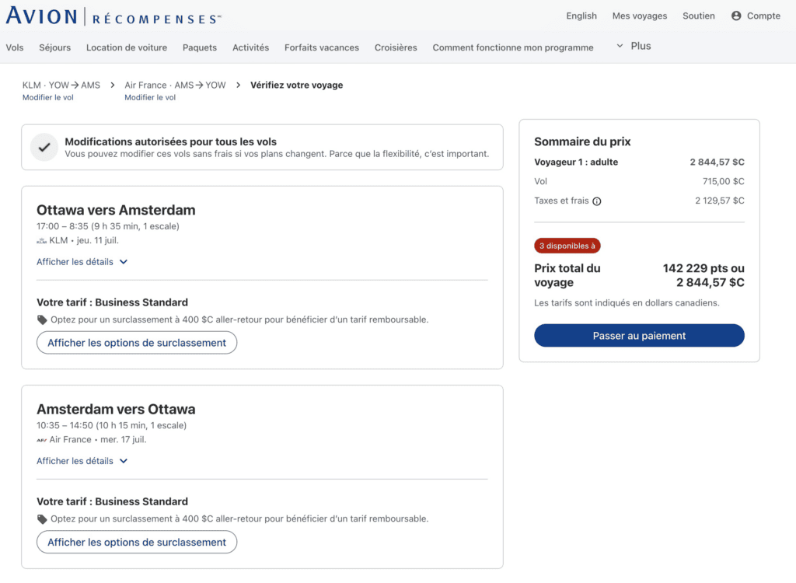
Task: Switch language to English
Action: pos(581,16)
